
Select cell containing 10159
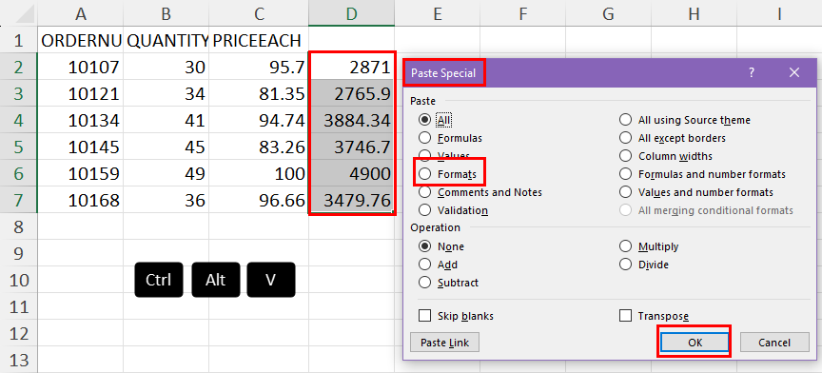(x=81, y=173)
